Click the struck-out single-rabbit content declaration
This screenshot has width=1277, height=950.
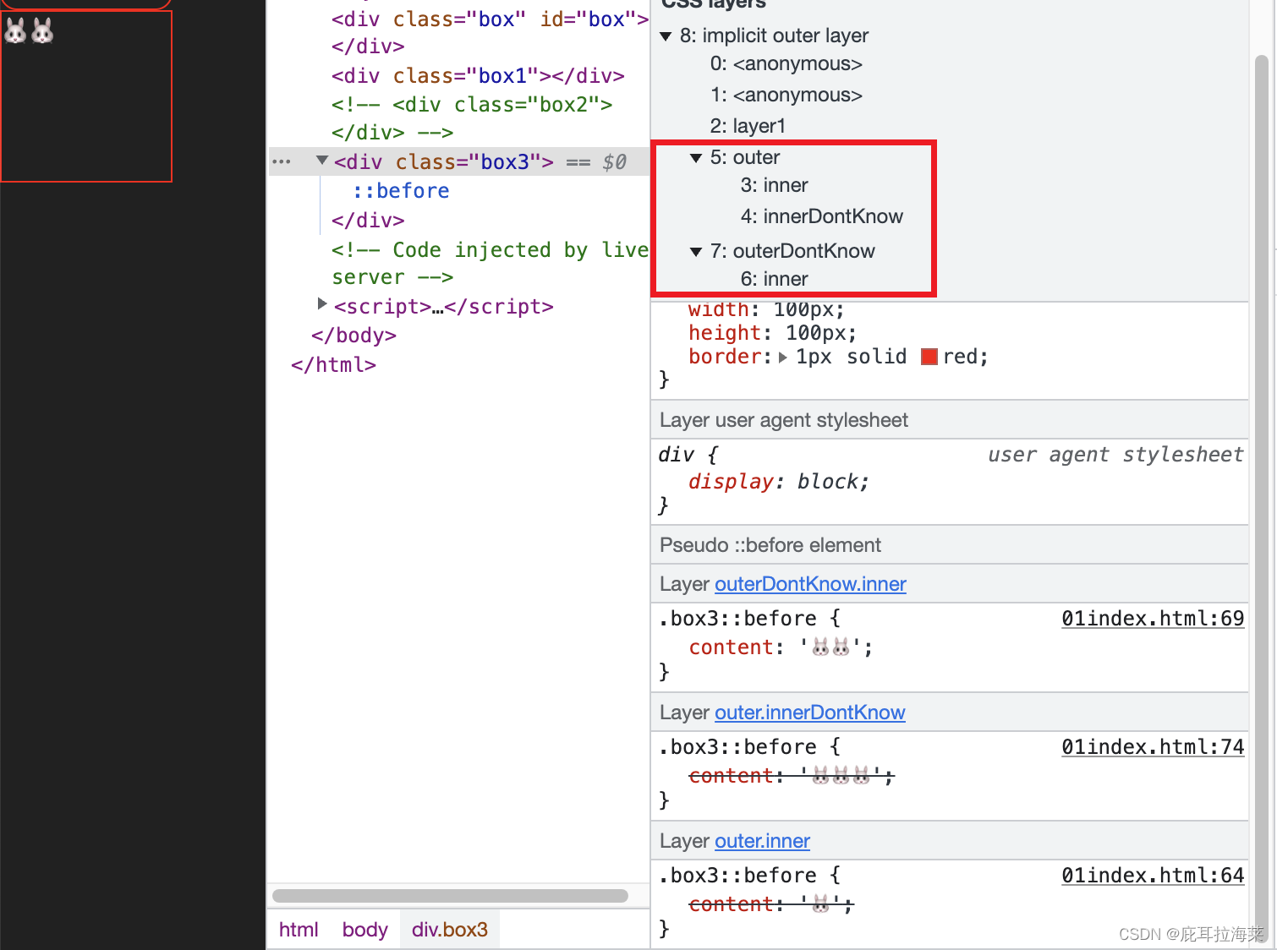click(771, 904)
